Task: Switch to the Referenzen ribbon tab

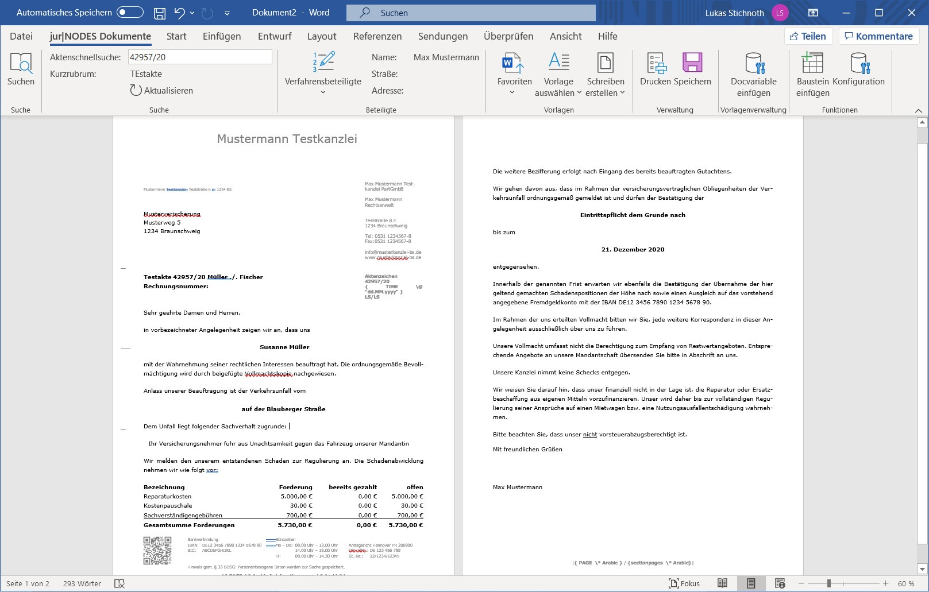Action: click(x=377, y=36)
